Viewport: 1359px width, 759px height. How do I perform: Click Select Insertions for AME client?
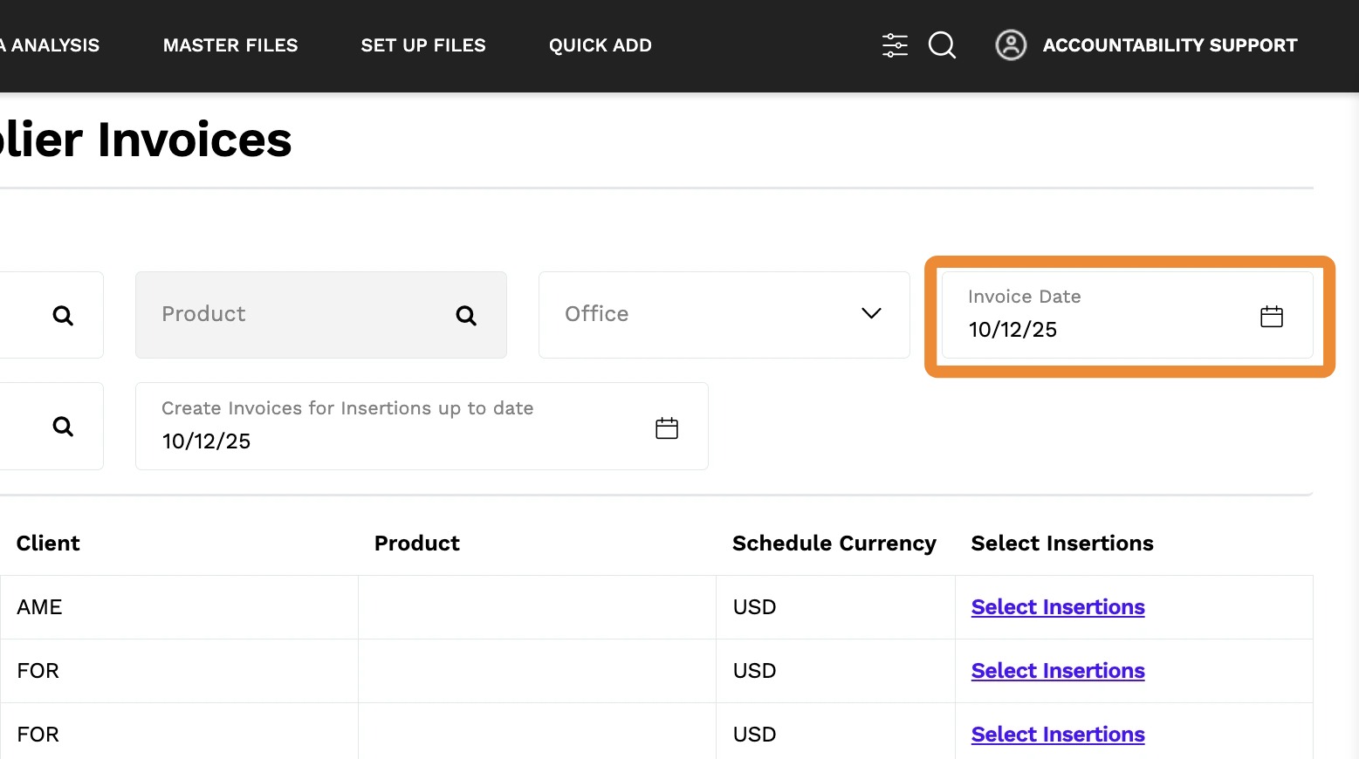[1058, 607]
